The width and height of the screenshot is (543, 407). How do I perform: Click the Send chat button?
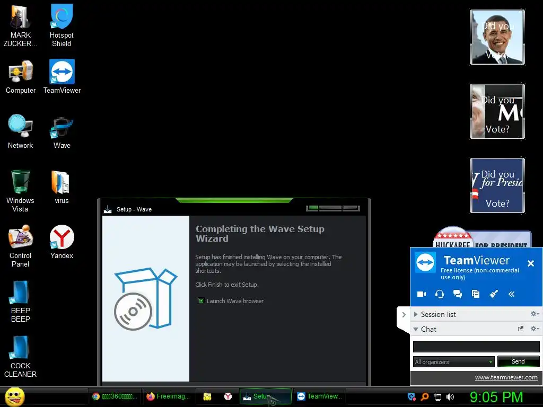click(x=519, y=361)
